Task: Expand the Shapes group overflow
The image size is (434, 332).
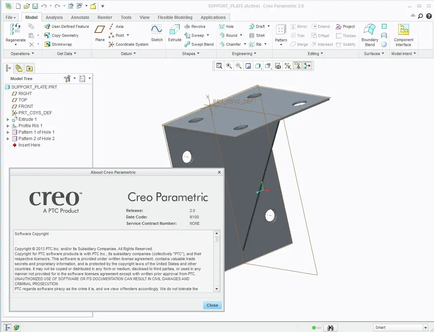Action: click(x=191, y=54)
